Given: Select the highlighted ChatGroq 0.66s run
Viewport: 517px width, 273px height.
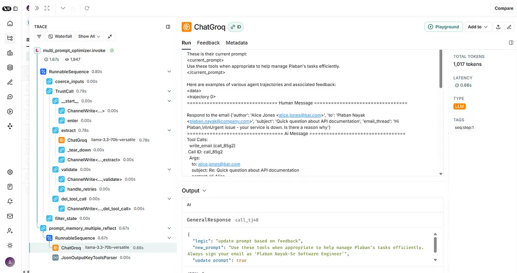Looking at the screenshot, I should tap(103, 248).
